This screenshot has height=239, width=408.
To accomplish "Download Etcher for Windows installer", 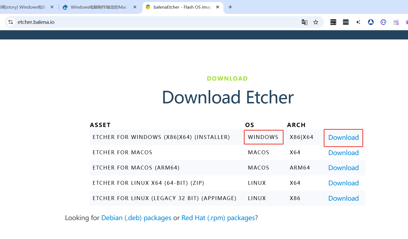I will pos(343,138).
